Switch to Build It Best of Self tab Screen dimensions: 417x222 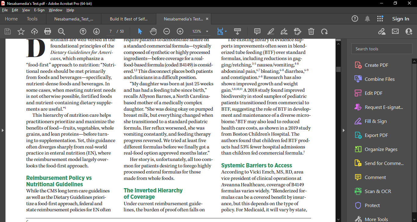click(x=129, y=19)
